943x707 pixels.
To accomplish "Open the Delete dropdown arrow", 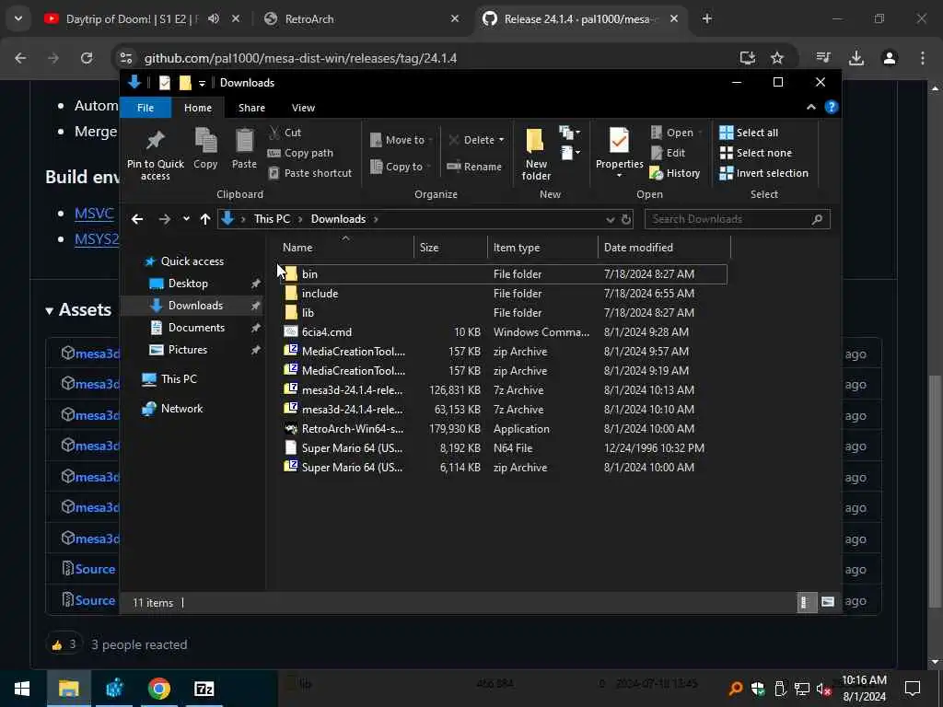I will 502,140.
